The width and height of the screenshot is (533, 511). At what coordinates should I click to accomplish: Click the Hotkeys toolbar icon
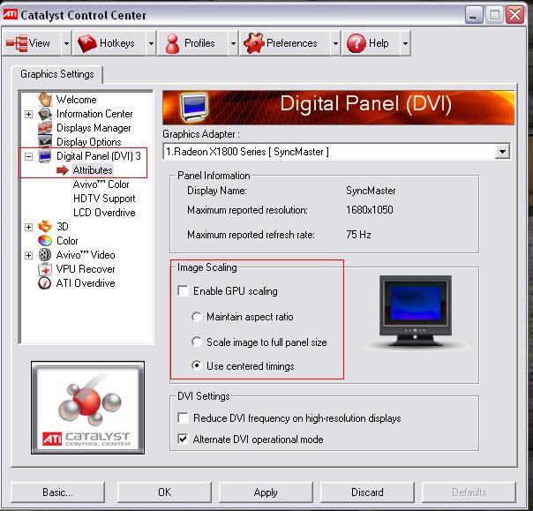[x=87, y=43]
